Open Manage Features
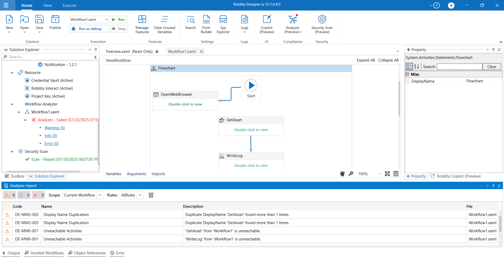This screenshot has width=504, height=257. coord(142,19)
